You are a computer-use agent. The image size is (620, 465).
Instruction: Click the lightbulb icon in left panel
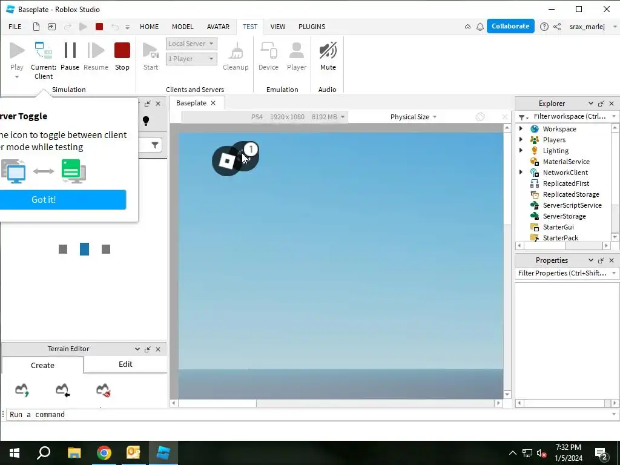tap(146, 121)
